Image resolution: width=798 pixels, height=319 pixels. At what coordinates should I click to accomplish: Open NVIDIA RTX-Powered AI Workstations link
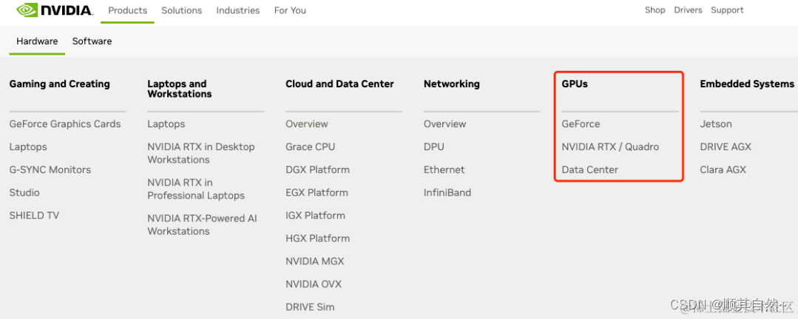coord(202,225)
